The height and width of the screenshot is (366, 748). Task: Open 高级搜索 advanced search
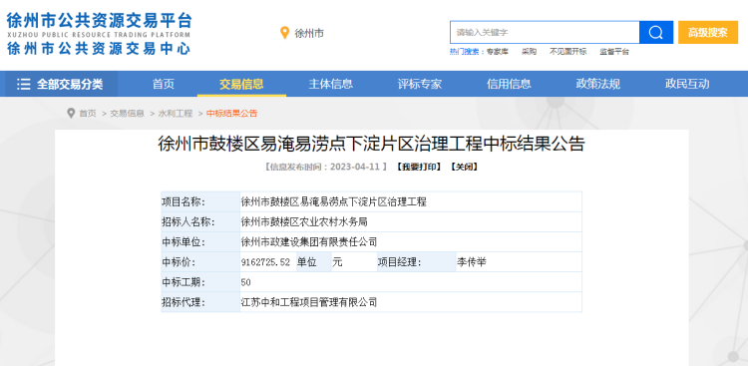(x=708, y=33)
